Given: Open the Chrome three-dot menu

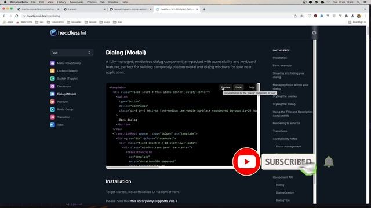Looking at the screenshot, I should coord(365,16).
